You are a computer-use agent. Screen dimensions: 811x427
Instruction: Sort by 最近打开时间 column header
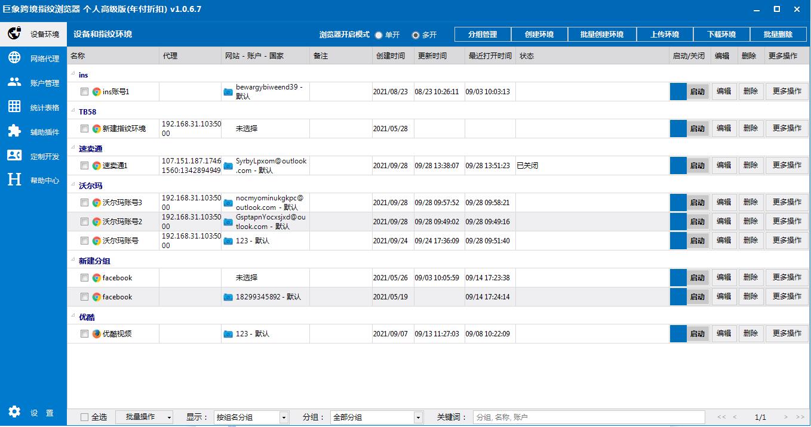(490, 56)
